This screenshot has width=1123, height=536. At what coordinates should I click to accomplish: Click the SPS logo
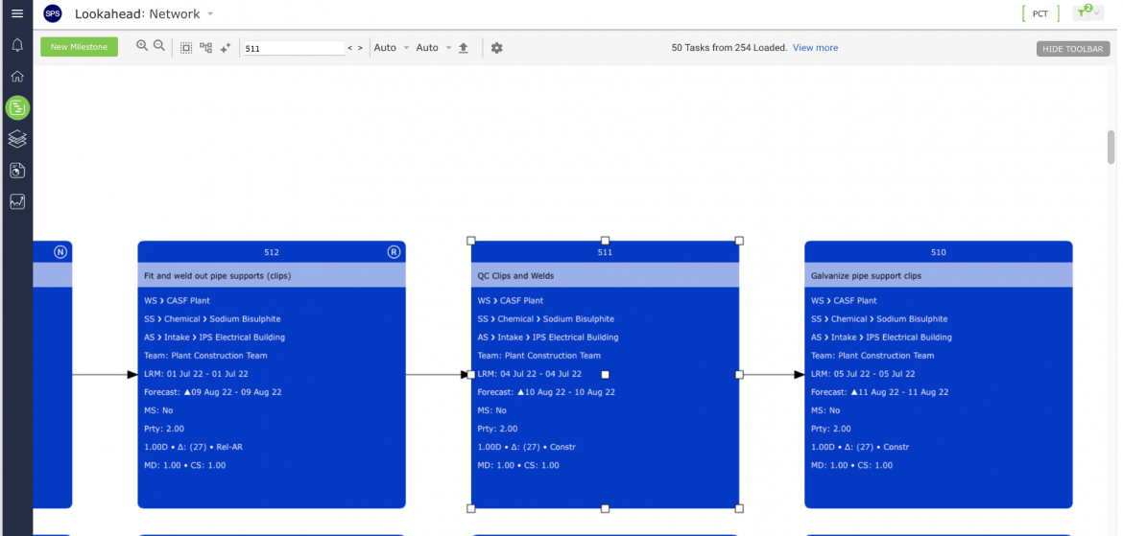point(52,13)
